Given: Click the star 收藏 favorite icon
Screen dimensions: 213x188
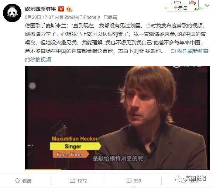Looking at the screenshot, I should [x=17, y=181].
